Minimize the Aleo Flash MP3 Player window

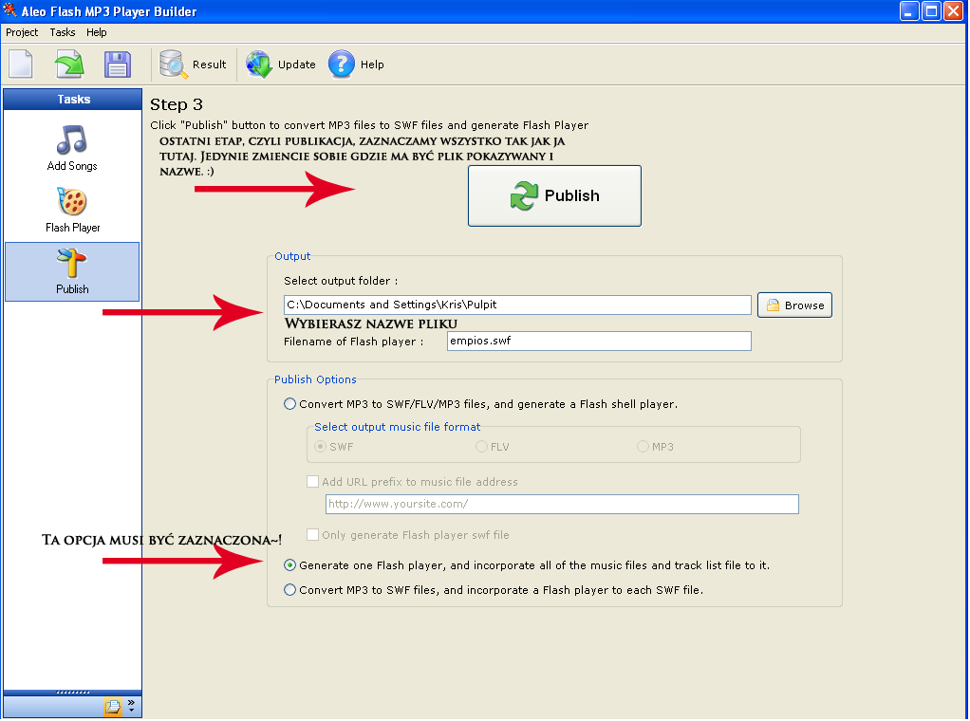pos(908,11)
